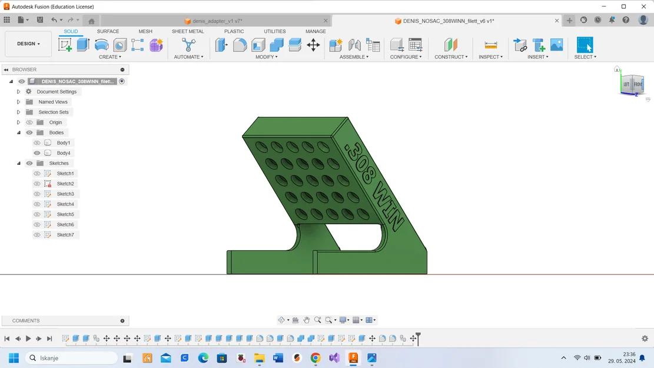The width and height of the screenshot is (654, 368).
Task: Select the Create Sketch tool
Action: tap(65, 45)
